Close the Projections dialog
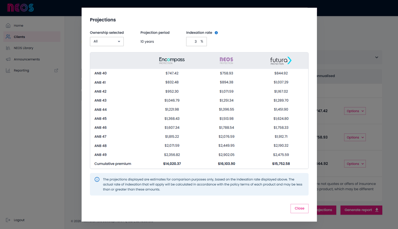This screenshot has width=398, height=229. [299, 209]
